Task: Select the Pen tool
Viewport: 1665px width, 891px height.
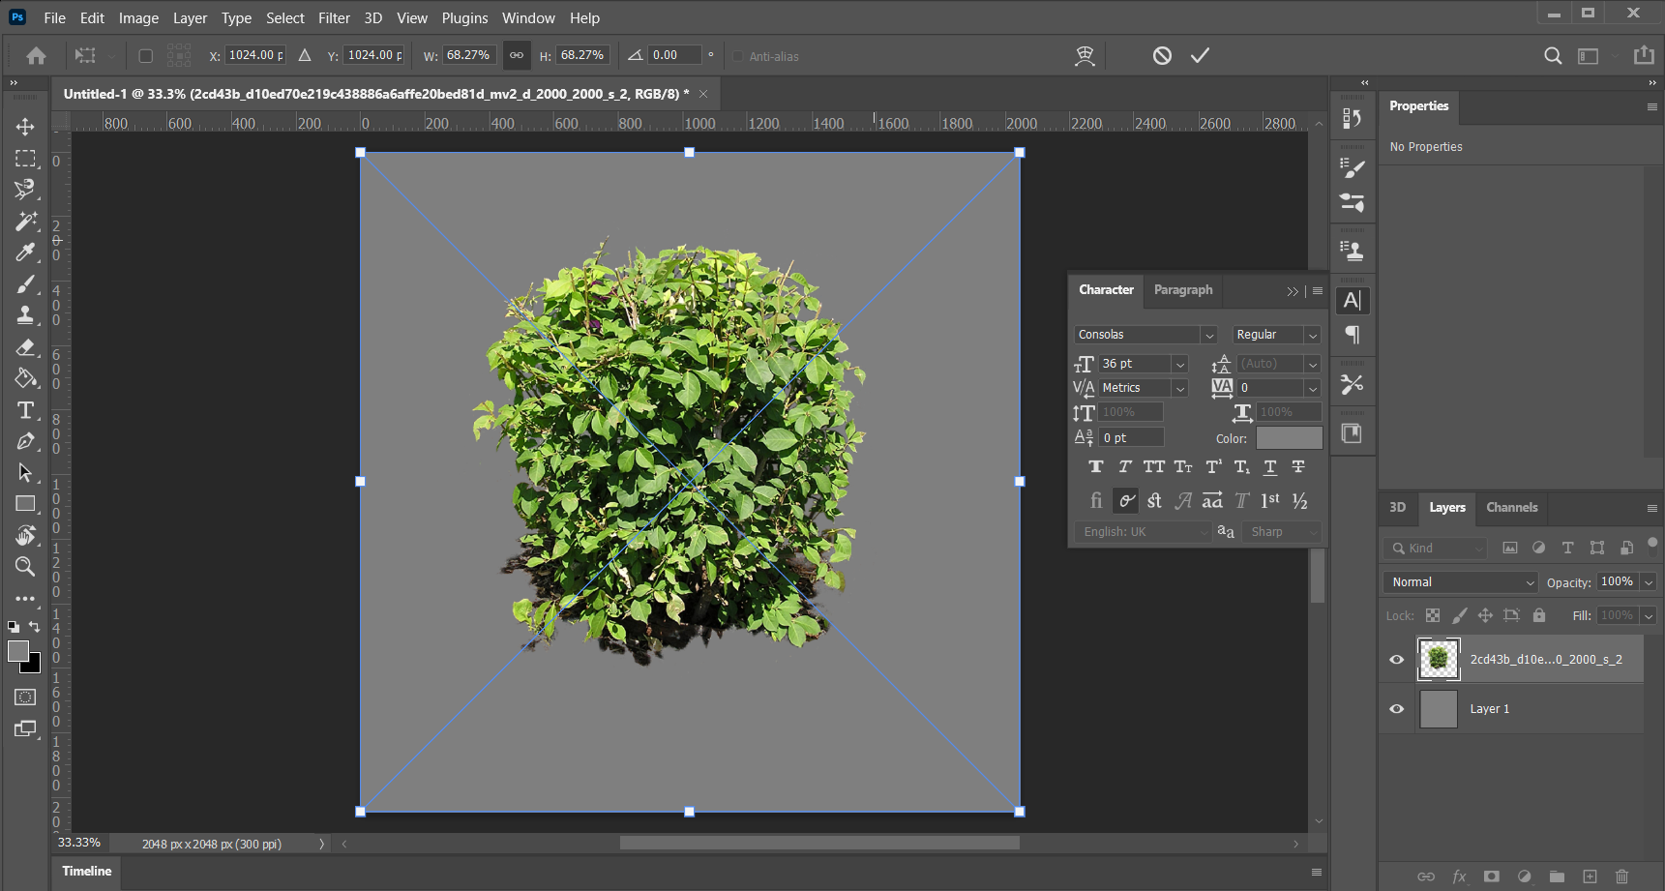Action: click(x=25, y=441)
